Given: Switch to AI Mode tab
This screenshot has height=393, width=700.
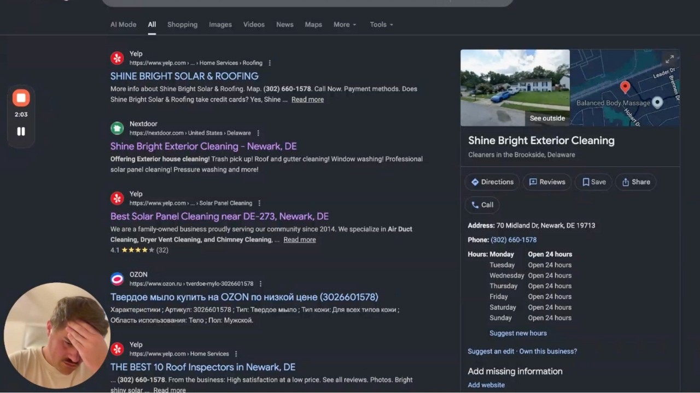Looking at the screenshot, I should [124, 25].
